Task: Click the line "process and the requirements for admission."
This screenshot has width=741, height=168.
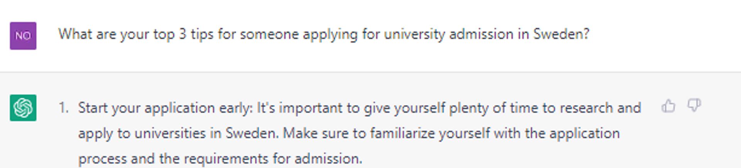Action: coord(220,159)
